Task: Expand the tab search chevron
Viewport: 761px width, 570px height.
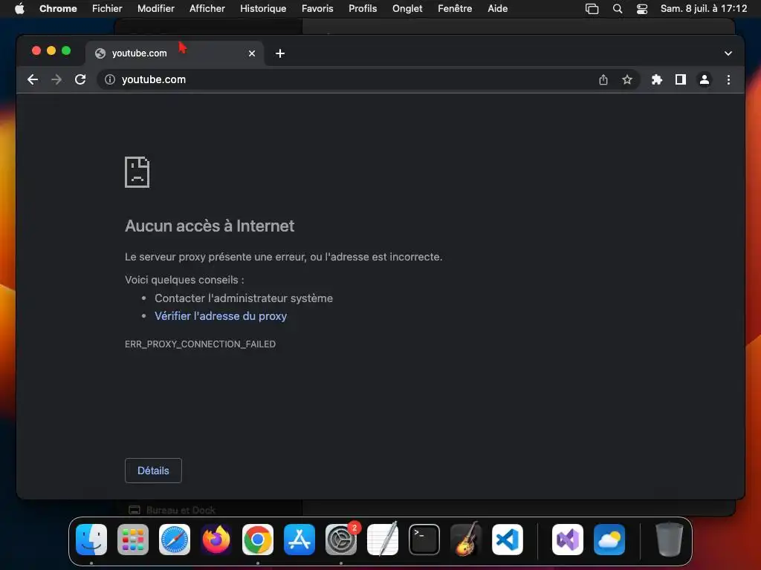Action: (728, 53)
